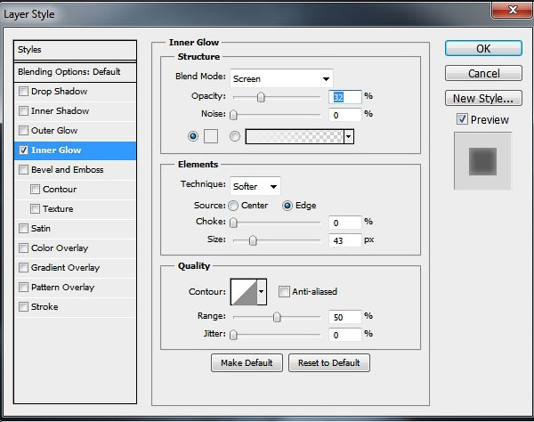Click the Opacity slider handle

pos(261,97)
